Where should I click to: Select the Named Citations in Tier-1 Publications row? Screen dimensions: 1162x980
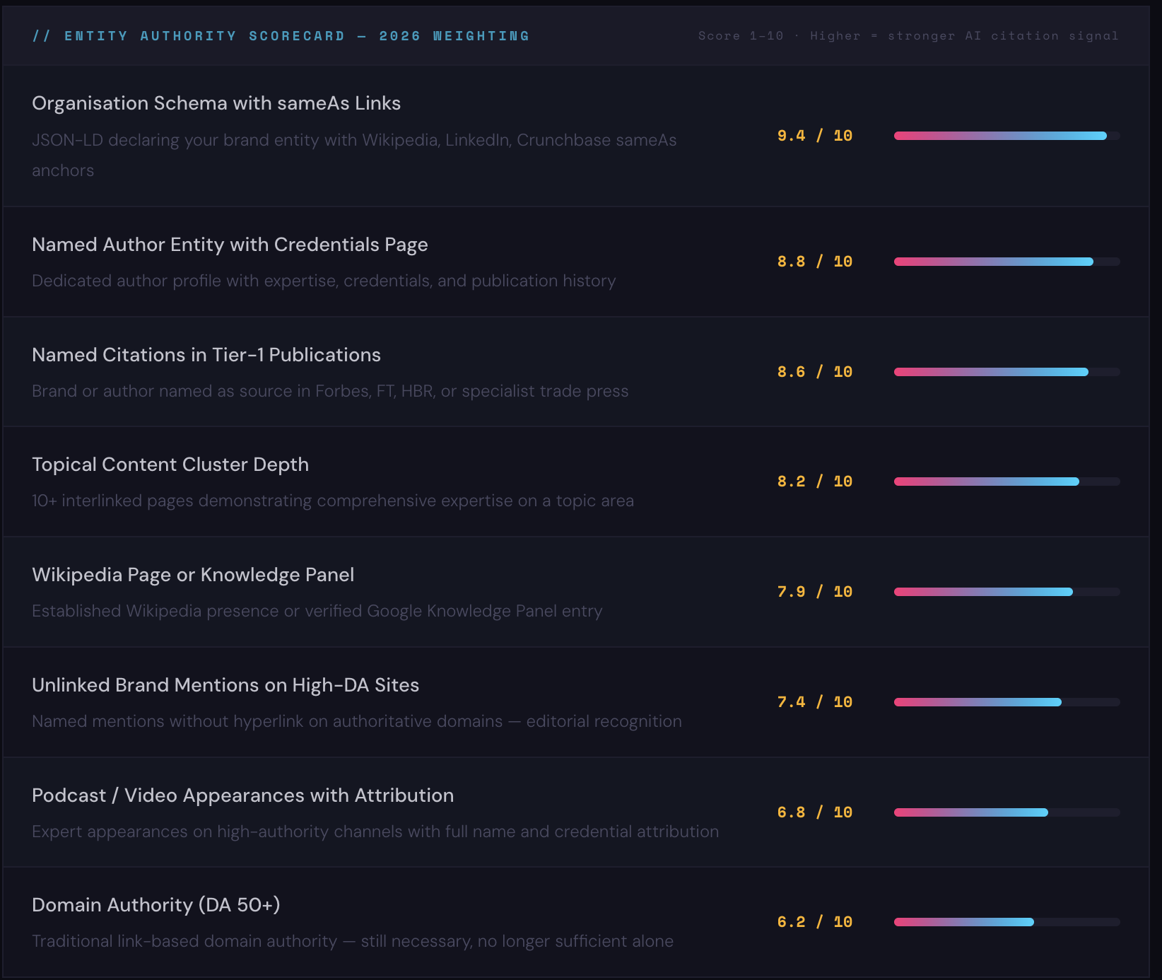[x=353, y=371]
